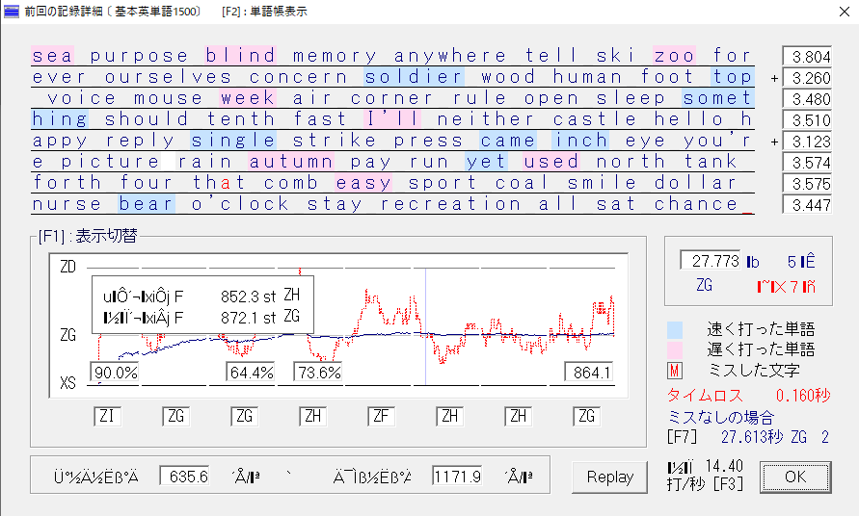Click the window icon in title bar
This screenshot has height=516, width=859.
(11, 11)
